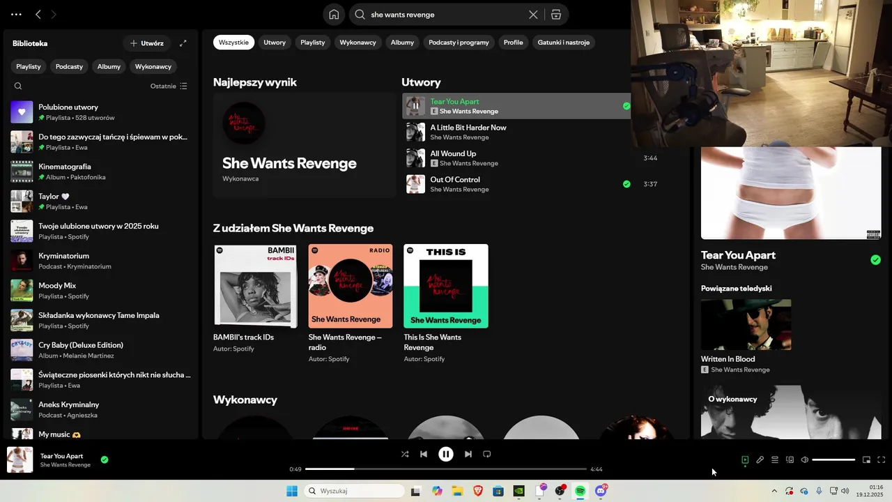Go back with the left arrow
This screenshot has height=502, width=892.
(38, 14)
